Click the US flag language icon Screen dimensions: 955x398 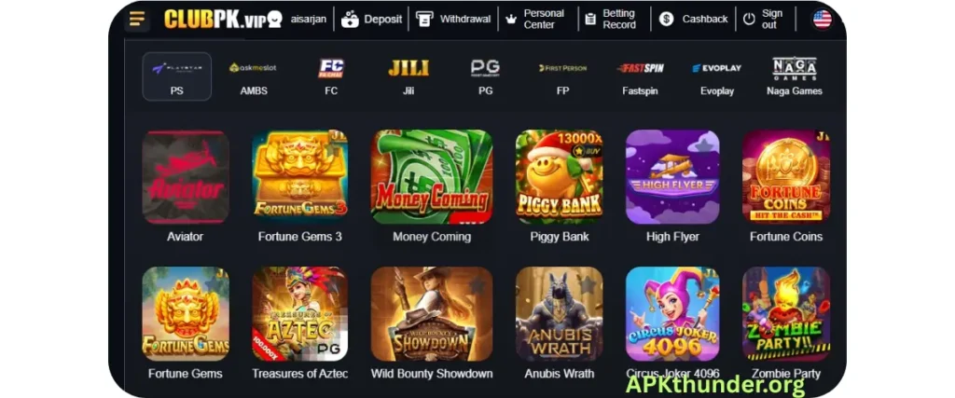(823, 20)
